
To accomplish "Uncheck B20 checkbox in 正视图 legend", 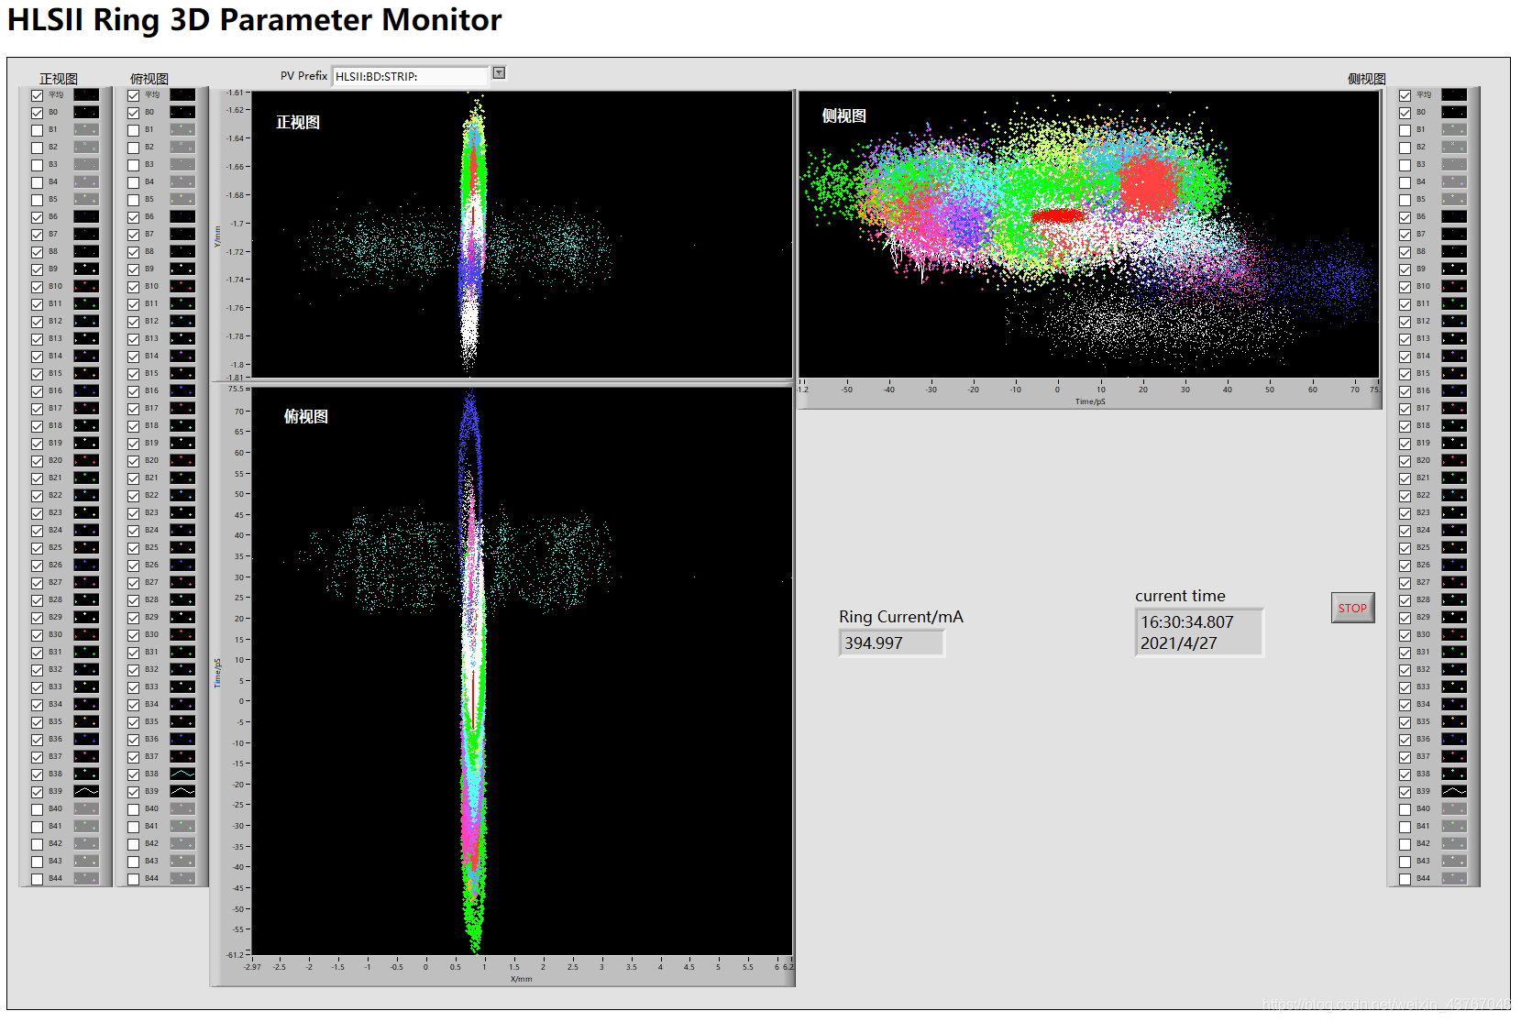I will pos(38,461).
